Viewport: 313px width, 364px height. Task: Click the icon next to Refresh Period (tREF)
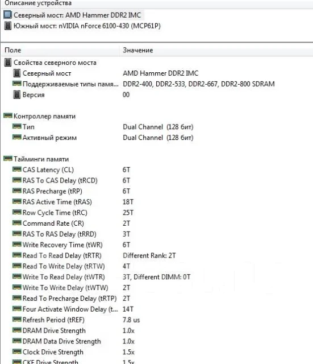tap(16, 319)
